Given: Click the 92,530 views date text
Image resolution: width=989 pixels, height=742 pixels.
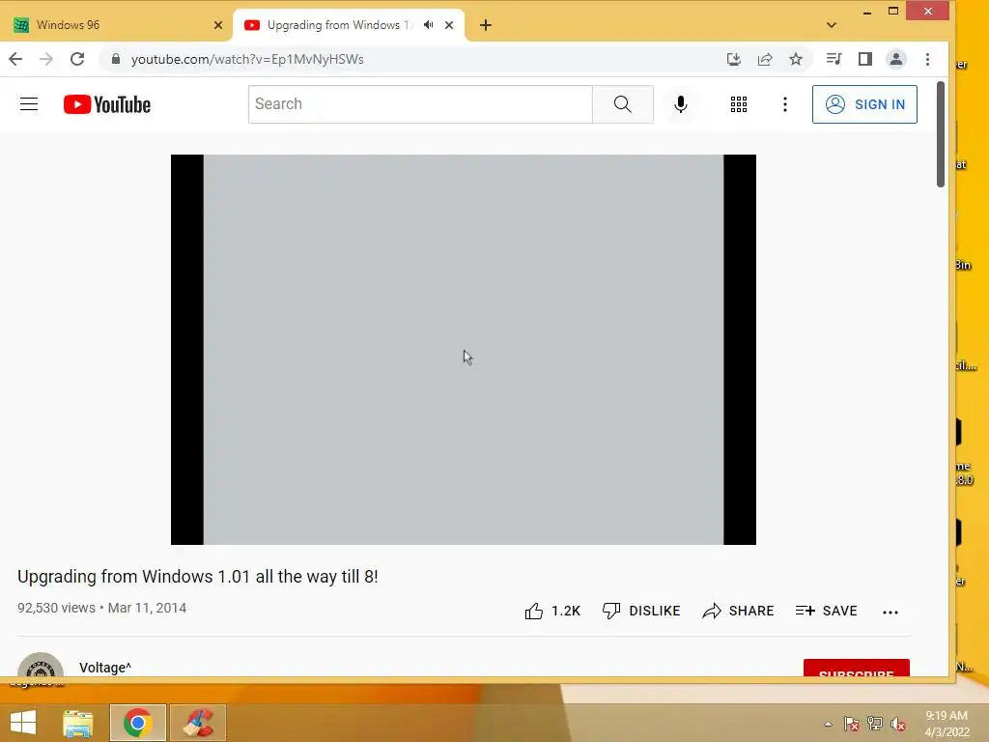Looking at the screenshot, I should click(101, 608).
